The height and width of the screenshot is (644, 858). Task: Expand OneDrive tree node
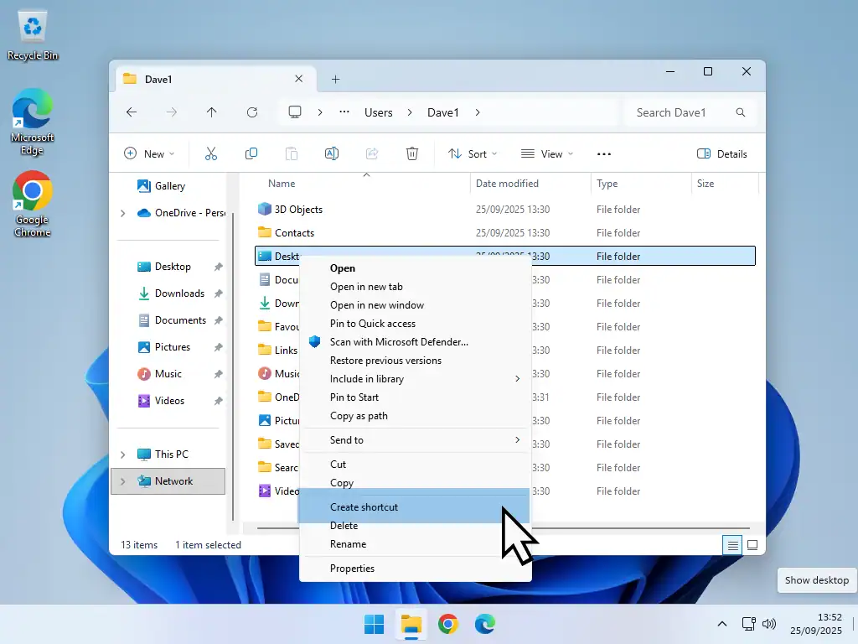tap(122, 213)
